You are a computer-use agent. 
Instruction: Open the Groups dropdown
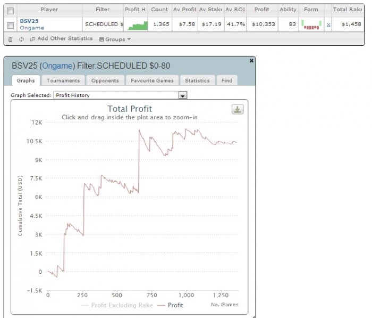(x=115, y=39)
